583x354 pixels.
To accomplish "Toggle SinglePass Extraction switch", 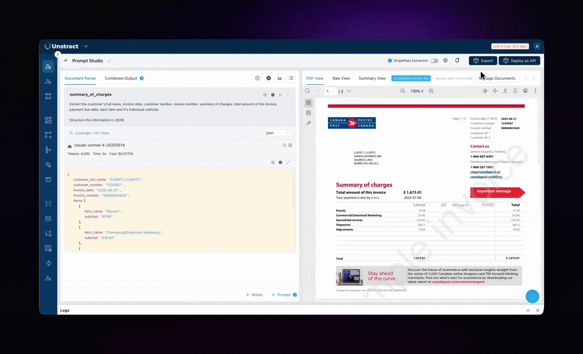I will tap(434, 61).
